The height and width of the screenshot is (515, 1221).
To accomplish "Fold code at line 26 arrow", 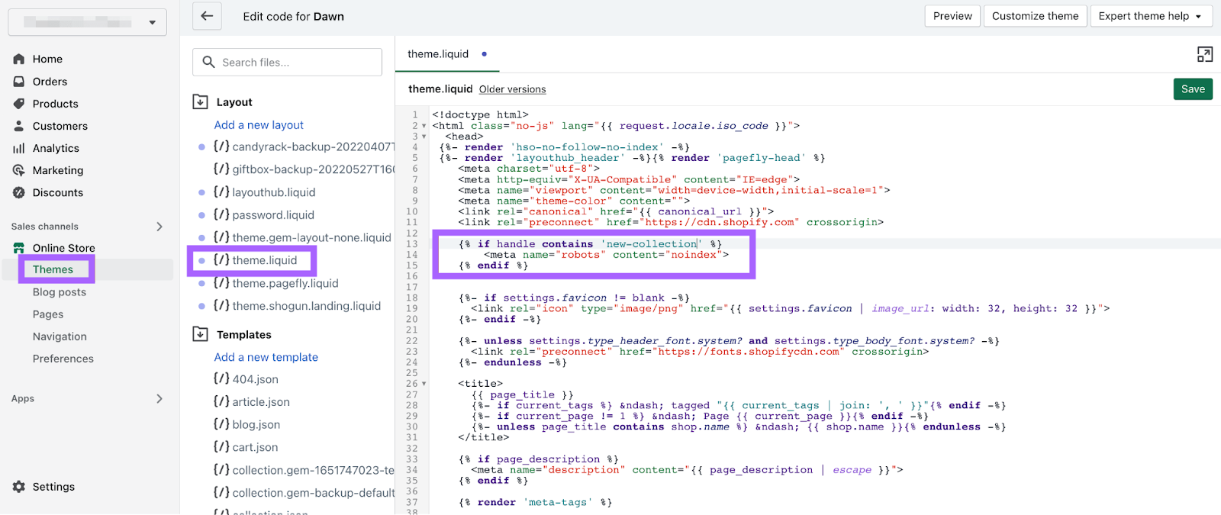I will point(424,384).
